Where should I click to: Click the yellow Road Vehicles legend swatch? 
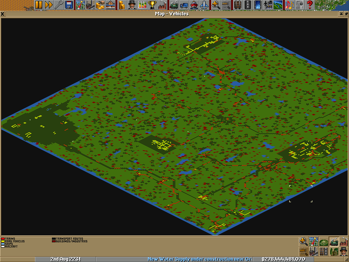pos(3,241)
